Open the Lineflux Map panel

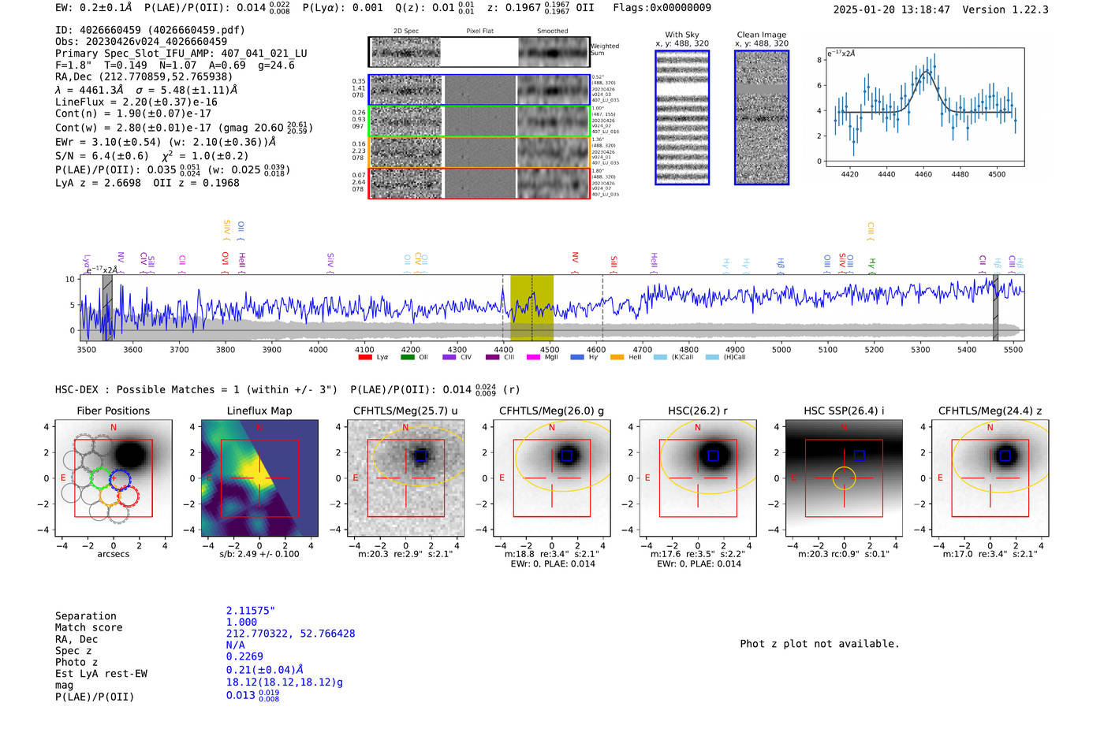coord(259,478)
